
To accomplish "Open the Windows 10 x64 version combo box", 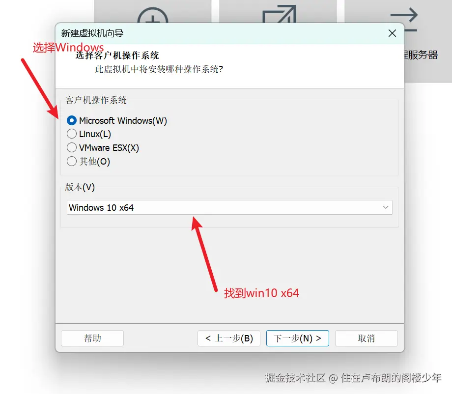I will 229,207.
